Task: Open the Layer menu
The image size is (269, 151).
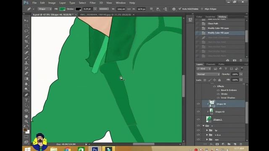Action: [63, 3]
